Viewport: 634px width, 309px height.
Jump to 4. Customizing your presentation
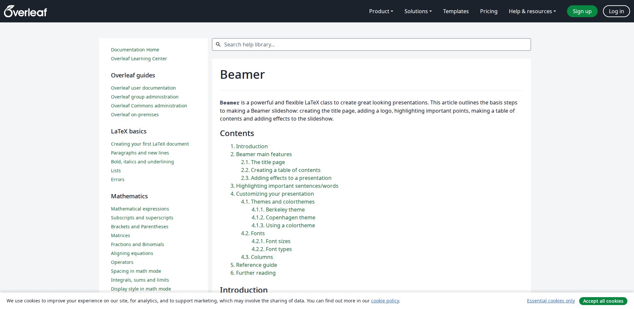click(272, 194)
